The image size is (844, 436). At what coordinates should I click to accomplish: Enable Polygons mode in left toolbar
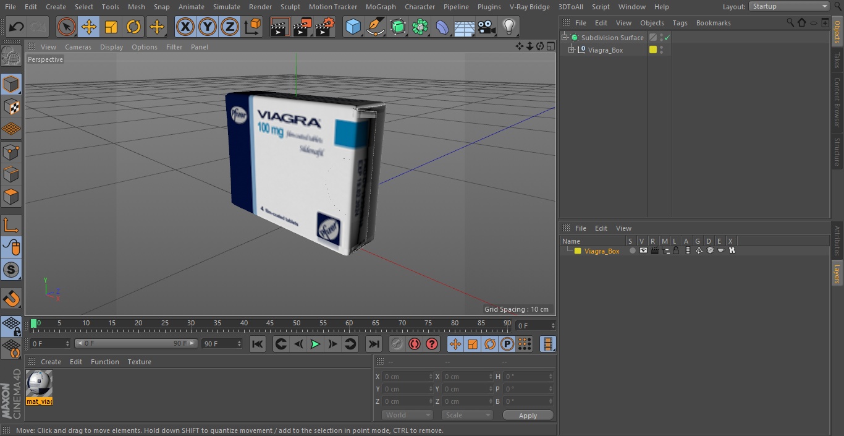tap(11, 197)
